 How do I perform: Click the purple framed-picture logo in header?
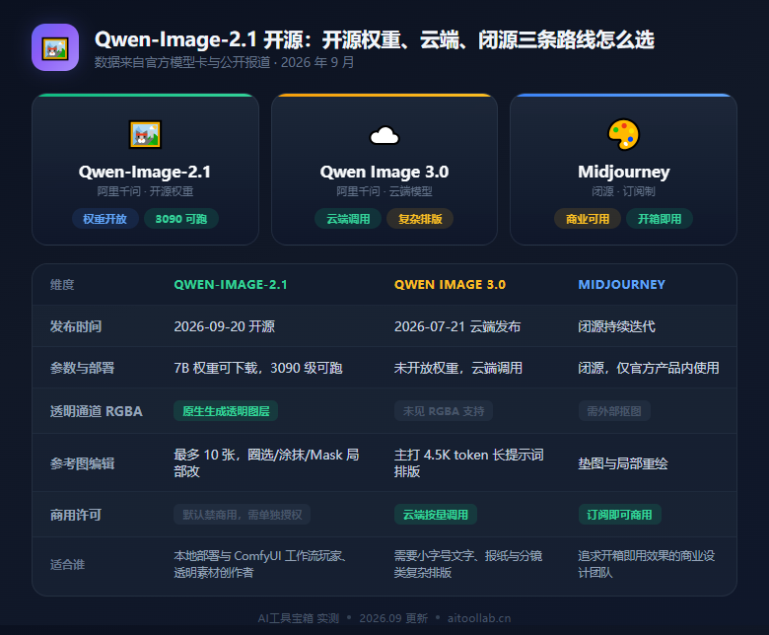click(x=55, y=47)
